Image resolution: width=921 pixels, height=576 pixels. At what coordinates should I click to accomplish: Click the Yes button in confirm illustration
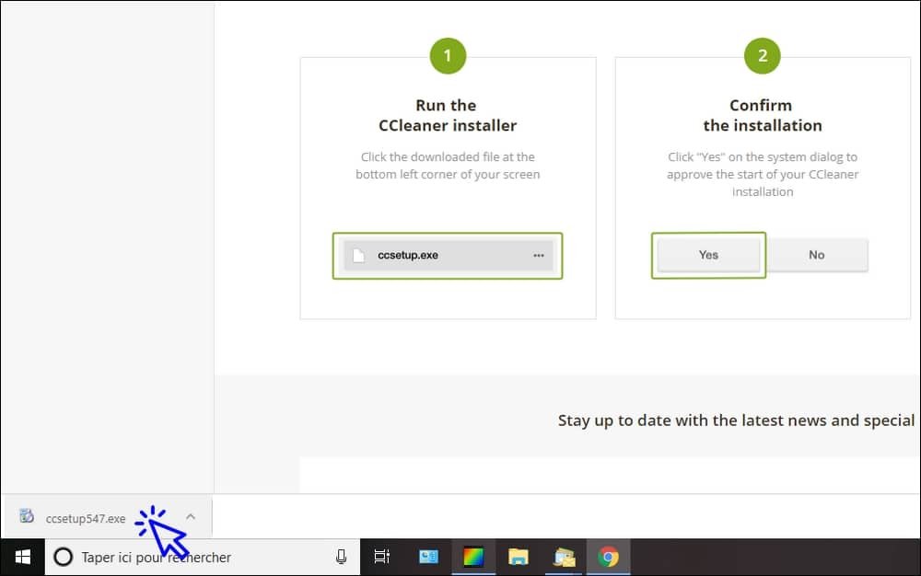708,255
